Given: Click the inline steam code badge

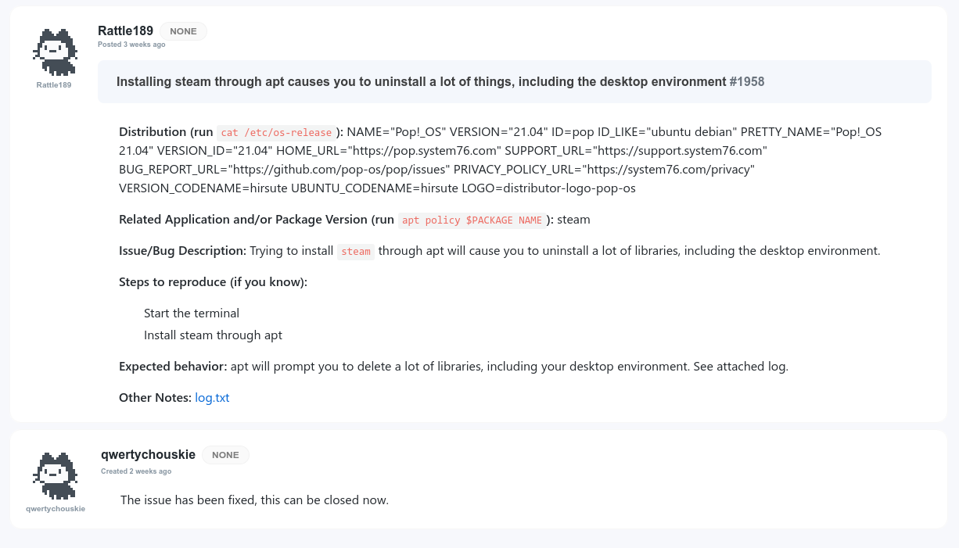Looking at the screenshot, I should pyautogui.click(x=356, y=251).
